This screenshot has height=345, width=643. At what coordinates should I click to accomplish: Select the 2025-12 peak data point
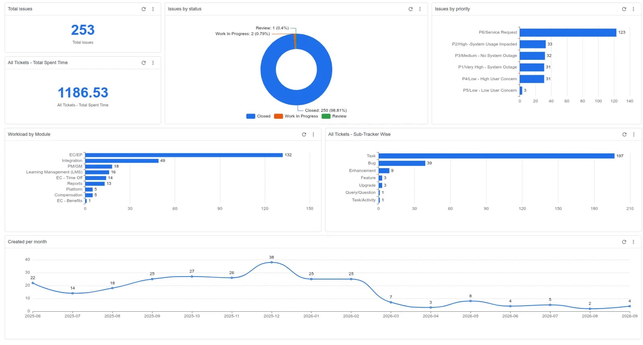272,262
